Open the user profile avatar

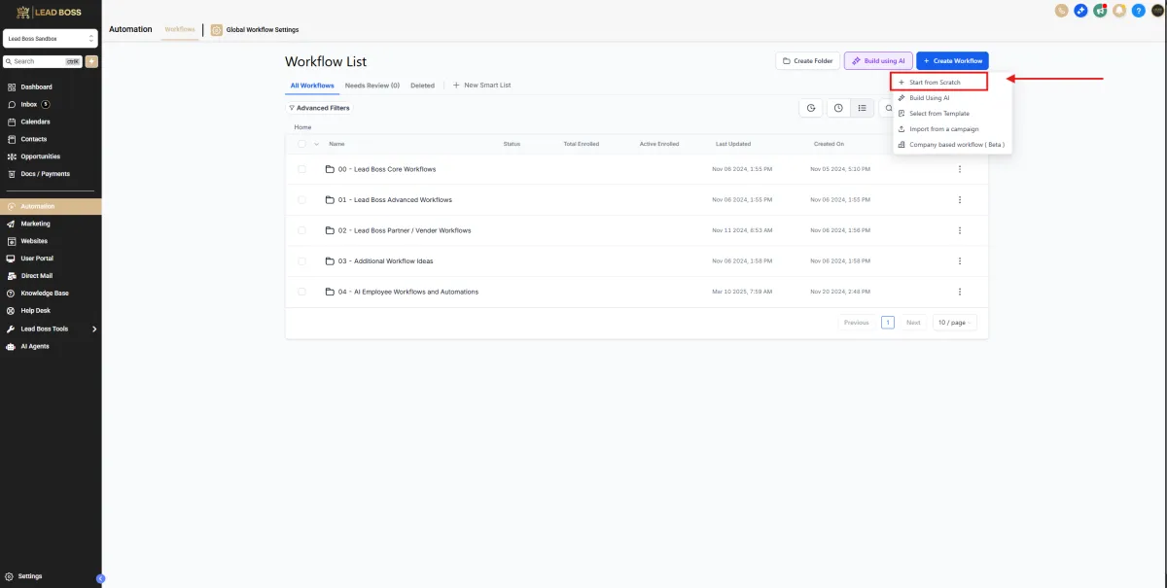[x=1157, y=11]
